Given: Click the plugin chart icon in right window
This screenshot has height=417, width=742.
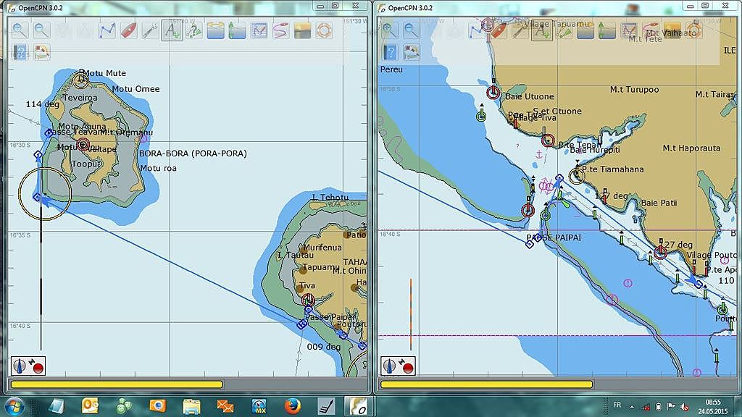Looking at the screenshot, I should click(x=412, y=52).
